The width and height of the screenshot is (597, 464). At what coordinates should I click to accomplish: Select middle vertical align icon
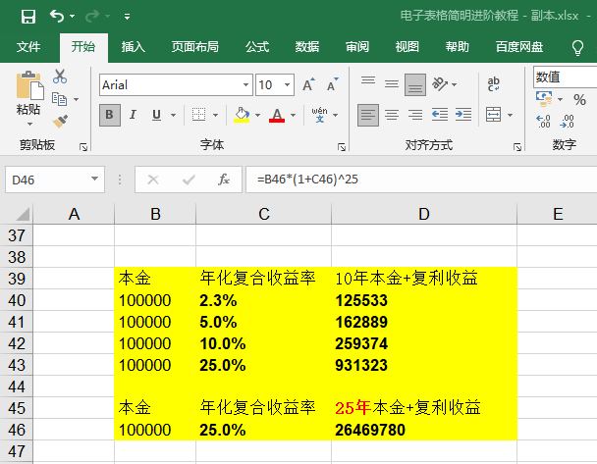click(392, 83)
